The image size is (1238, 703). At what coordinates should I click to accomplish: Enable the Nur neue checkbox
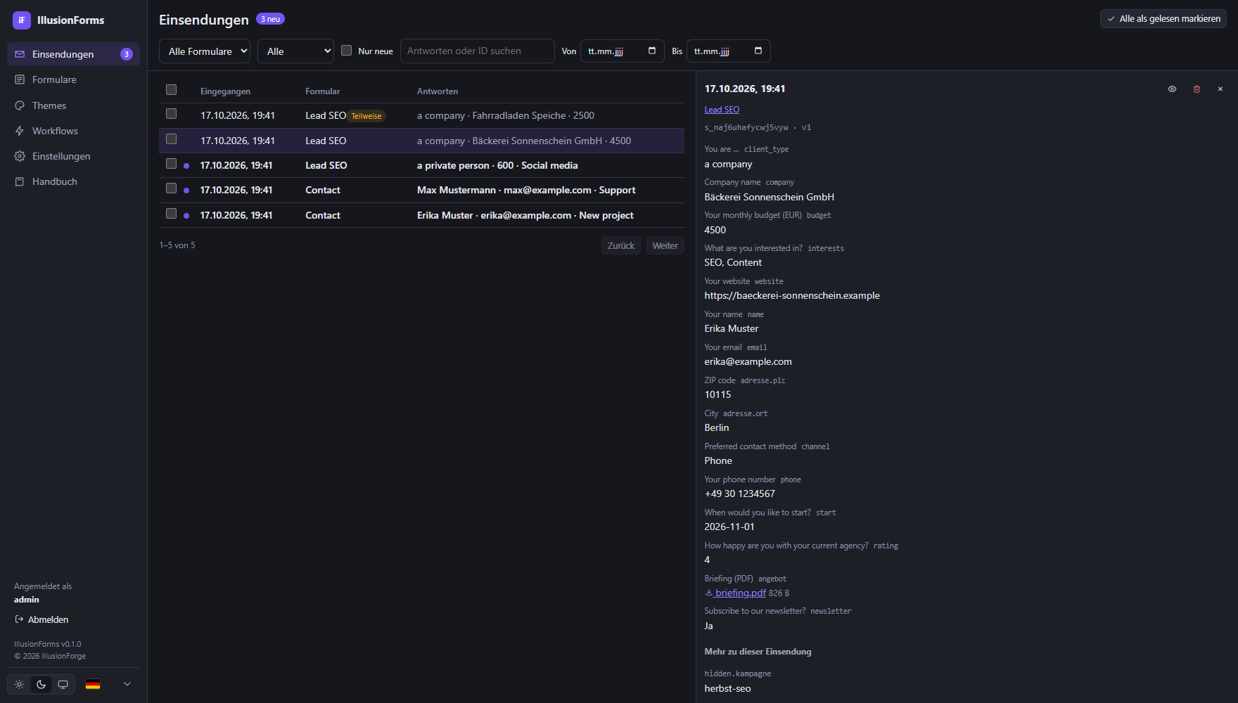346,51
